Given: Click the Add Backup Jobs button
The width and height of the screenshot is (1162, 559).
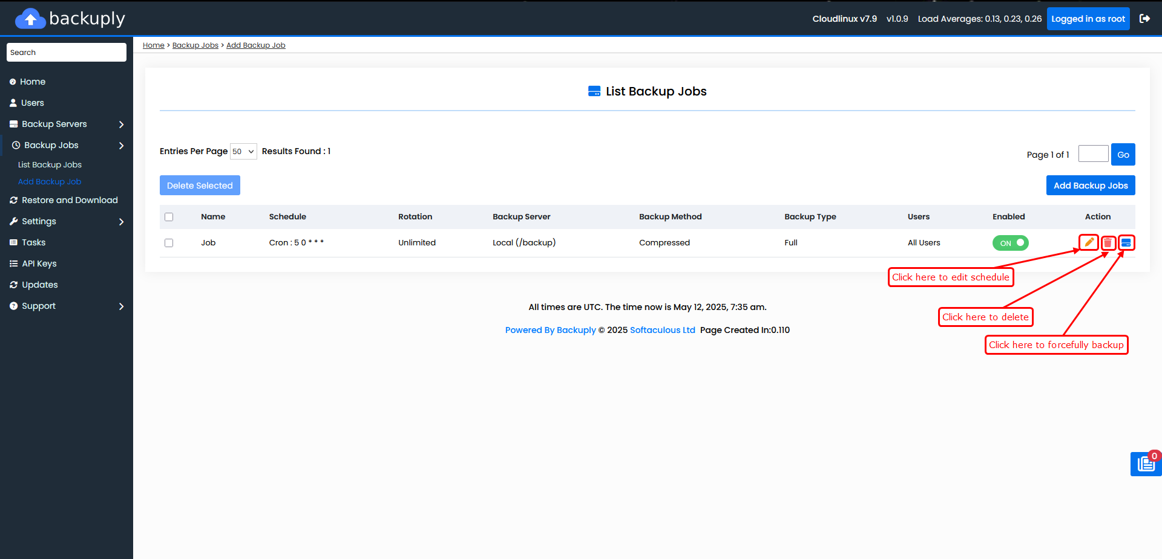Looking at the screenshot, I should click(x=1091, y=186).
